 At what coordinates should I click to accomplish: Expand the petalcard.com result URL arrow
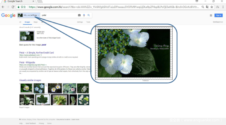pos(41,55)
